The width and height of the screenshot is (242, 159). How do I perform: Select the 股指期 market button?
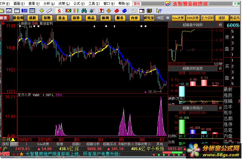18,18
